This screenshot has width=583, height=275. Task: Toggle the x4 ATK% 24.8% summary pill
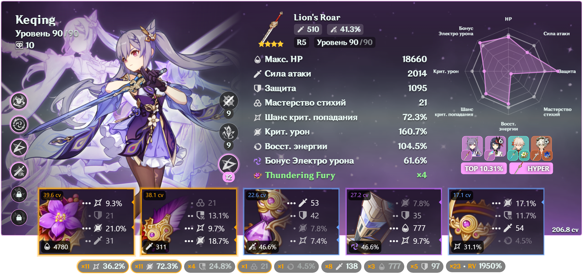[209, 266]
